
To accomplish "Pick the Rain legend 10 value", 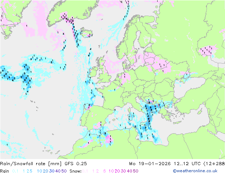I will click(x=39, y=171).
